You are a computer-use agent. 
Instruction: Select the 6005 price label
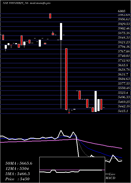point(122,11)
